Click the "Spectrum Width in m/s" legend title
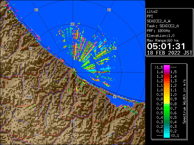 [x=184, y=101]
